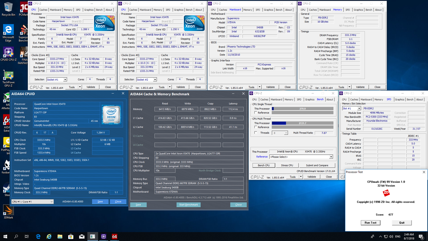Open Microsoft Edge from the taskbar

[x=38, y=236]
